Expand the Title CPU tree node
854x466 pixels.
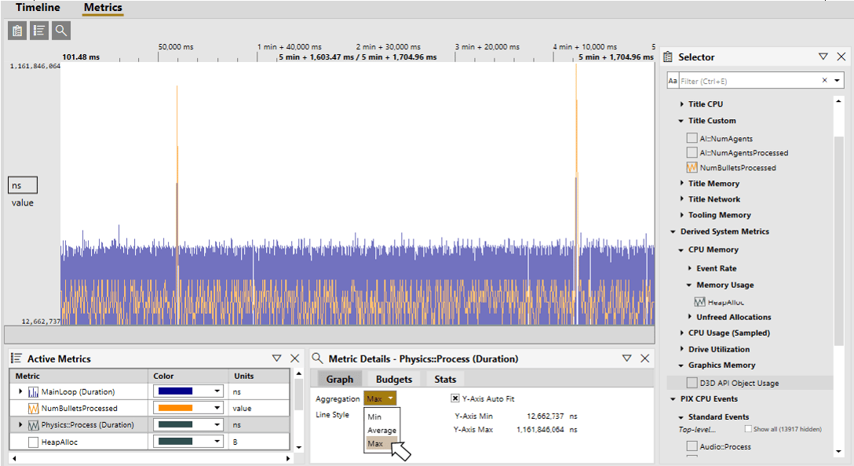681,104
